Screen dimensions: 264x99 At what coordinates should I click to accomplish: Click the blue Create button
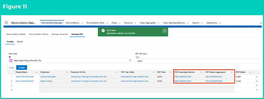pyautogui.click(x=21, y=67)
